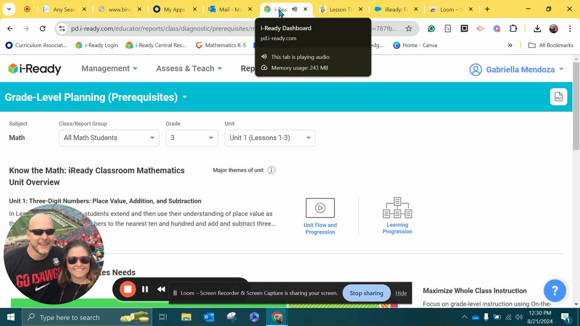Open i-Ready Central Resources bookmark

tap(155, 45)
